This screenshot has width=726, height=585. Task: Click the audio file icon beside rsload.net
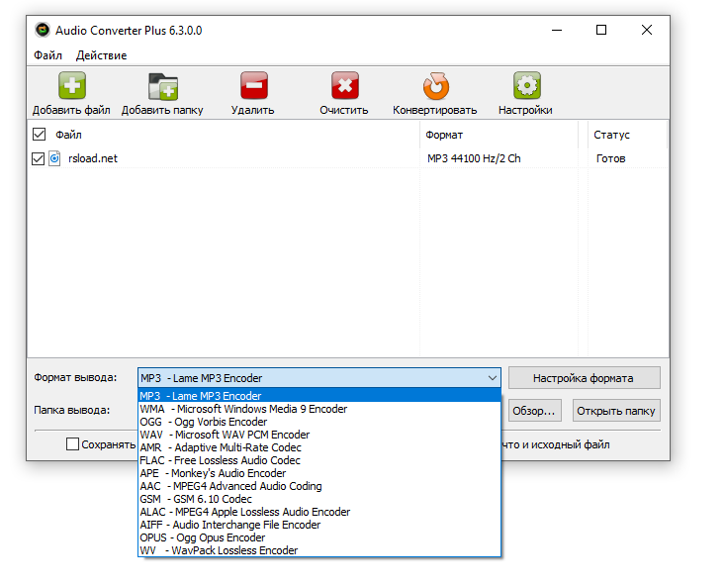pos(54,158)
